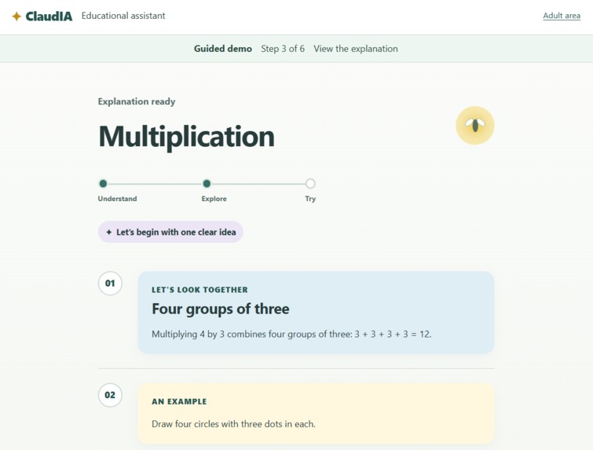
Task: Click the 'Let's begin with one clear idea' pill
Action: [170, 232]
